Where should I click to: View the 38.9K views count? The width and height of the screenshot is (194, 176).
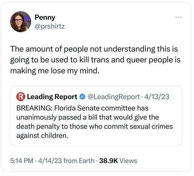click(x=109, y=161)
